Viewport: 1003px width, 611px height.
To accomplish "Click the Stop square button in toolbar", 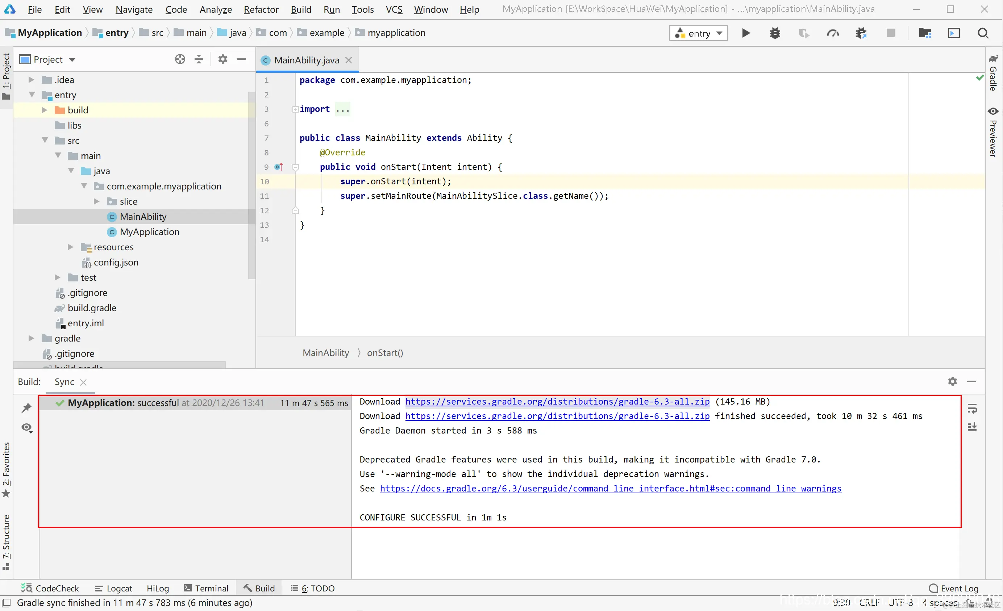I will [x=891, y=33].
